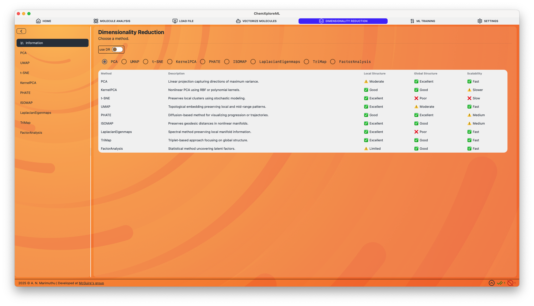Click the Molecule Analysis atom icon
The height and width of the screenshot is (306, 534).
[x=96, y=21]
